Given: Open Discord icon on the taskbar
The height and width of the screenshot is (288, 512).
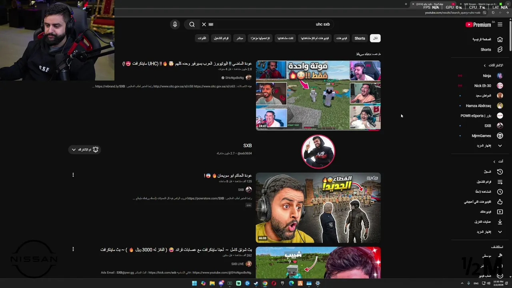Looking at the screenshot, I should point(221,283).
